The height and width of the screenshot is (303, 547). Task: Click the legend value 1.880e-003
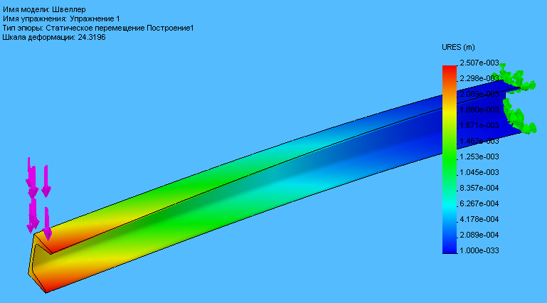point(479,110)
